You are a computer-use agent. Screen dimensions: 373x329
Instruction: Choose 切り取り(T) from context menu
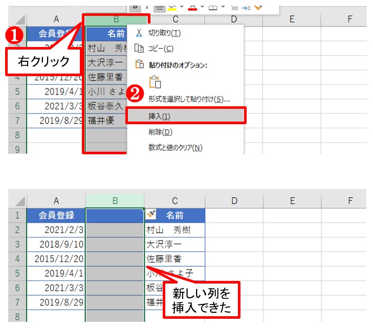pos(186,33)
